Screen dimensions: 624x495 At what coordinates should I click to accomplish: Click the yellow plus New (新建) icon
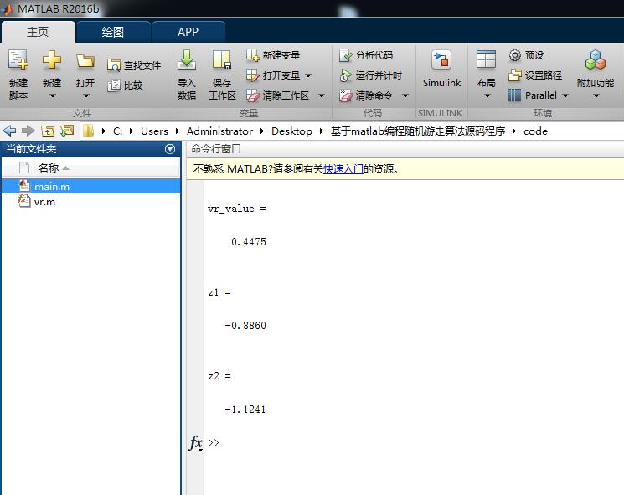click(x=52, y=60)
